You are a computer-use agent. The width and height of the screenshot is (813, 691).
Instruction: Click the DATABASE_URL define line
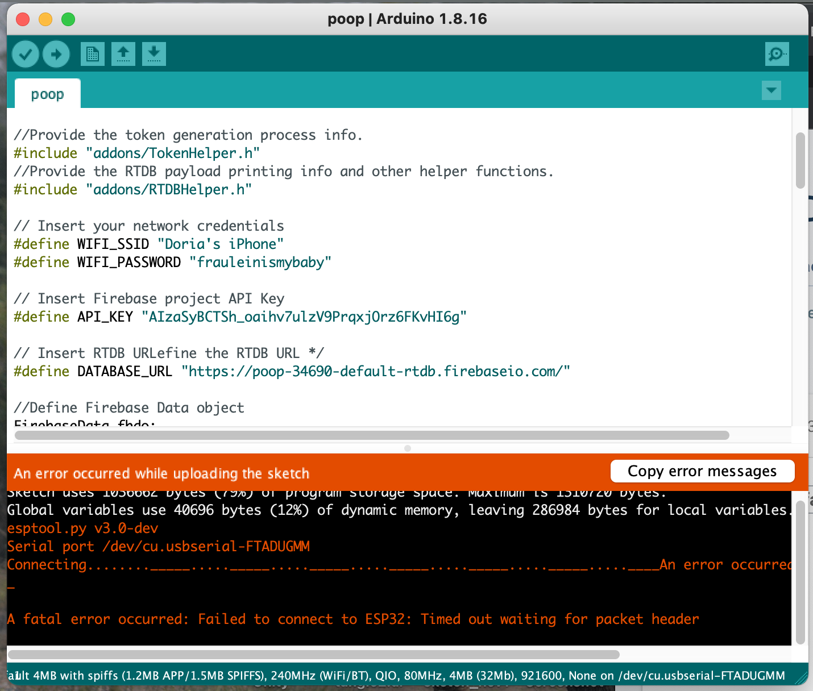[292, 371]
